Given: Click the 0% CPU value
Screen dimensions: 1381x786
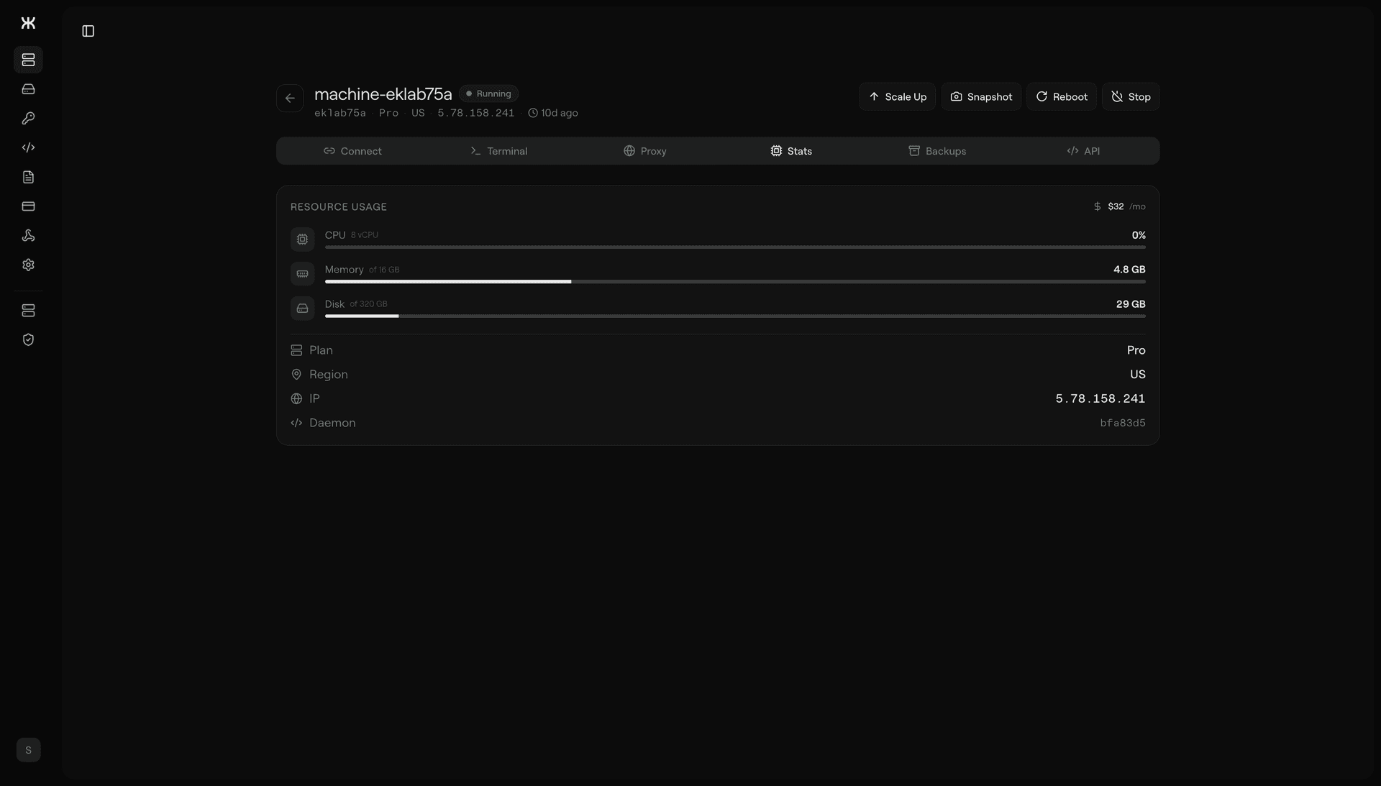Looking at the screenshot, I should pyautogui.click(x=1139, y=235).
